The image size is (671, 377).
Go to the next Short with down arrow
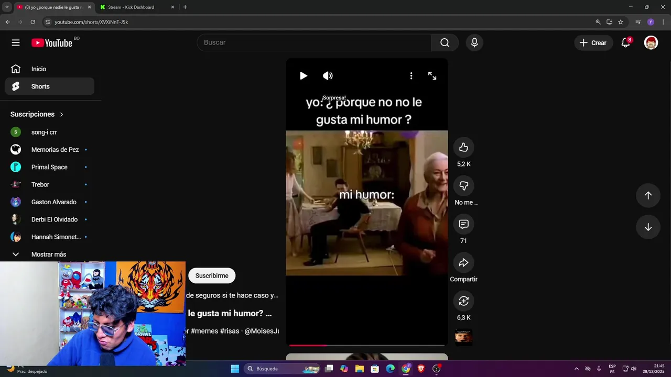648,227
